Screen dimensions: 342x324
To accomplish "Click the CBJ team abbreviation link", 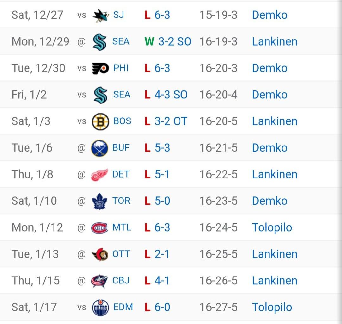I will point(121,281).
